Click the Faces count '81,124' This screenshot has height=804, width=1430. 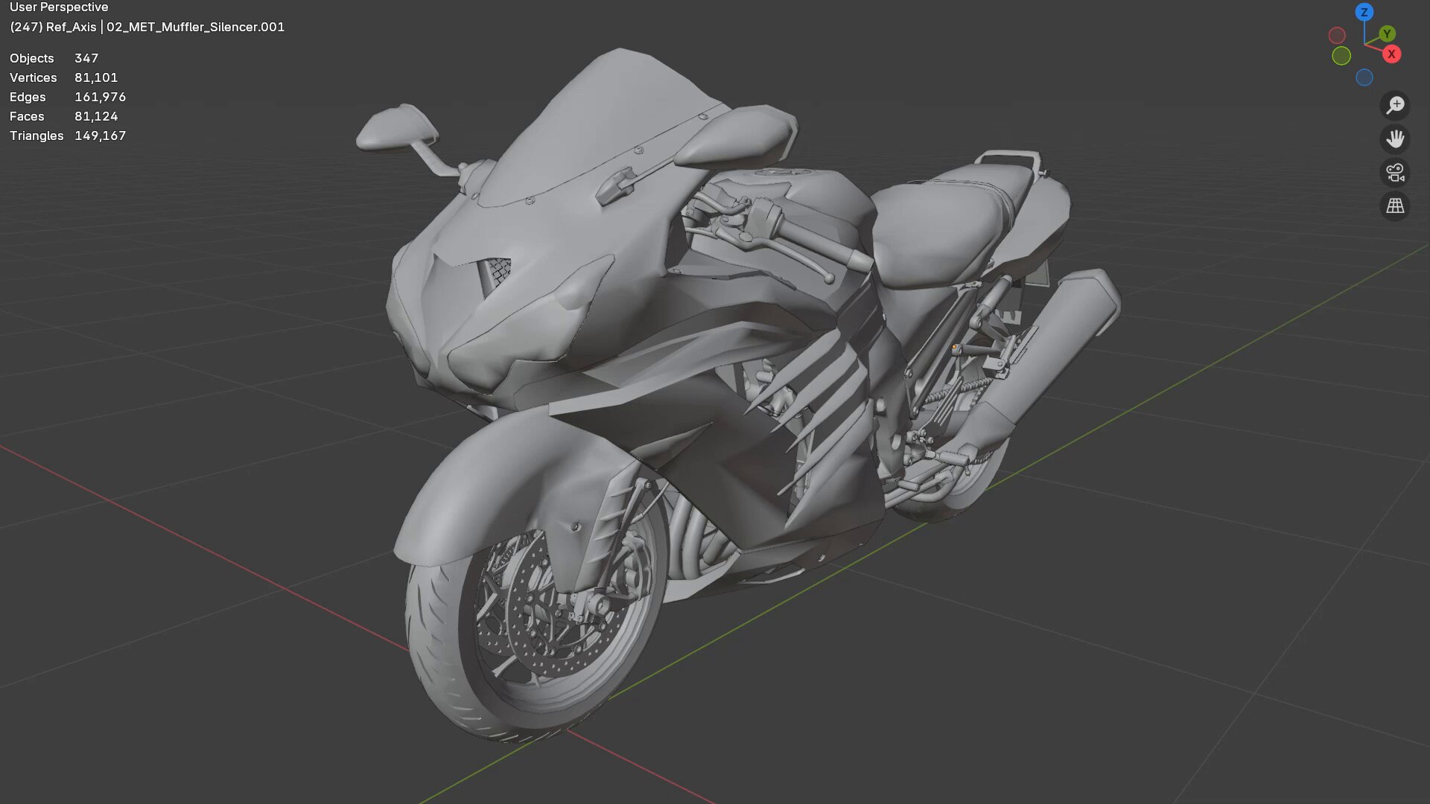coord(96,116)
